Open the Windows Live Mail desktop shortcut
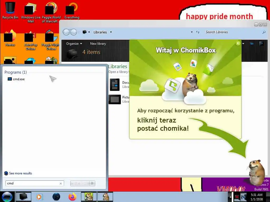 coord(31,12)
